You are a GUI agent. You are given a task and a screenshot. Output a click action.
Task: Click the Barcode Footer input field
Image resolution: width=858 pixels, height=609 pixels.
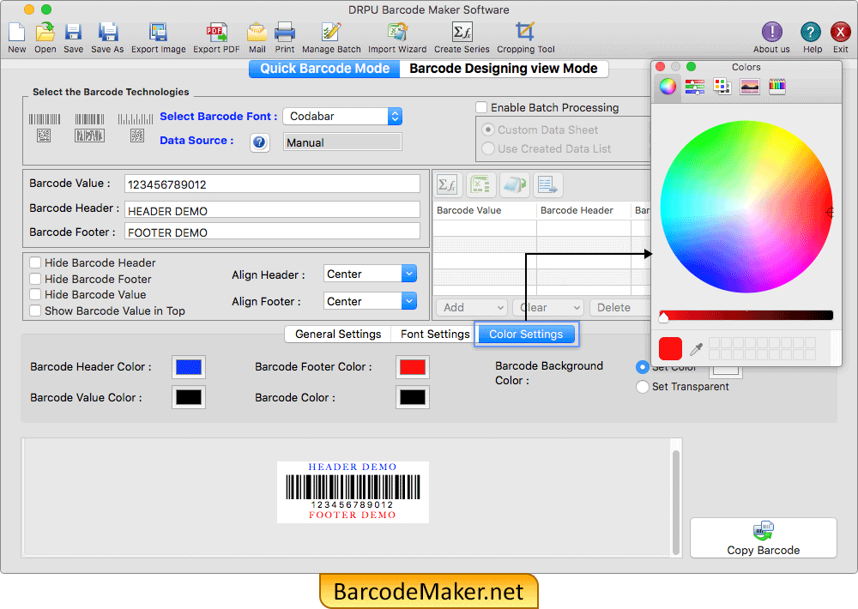pyautogui.click(x=272, y=232)
